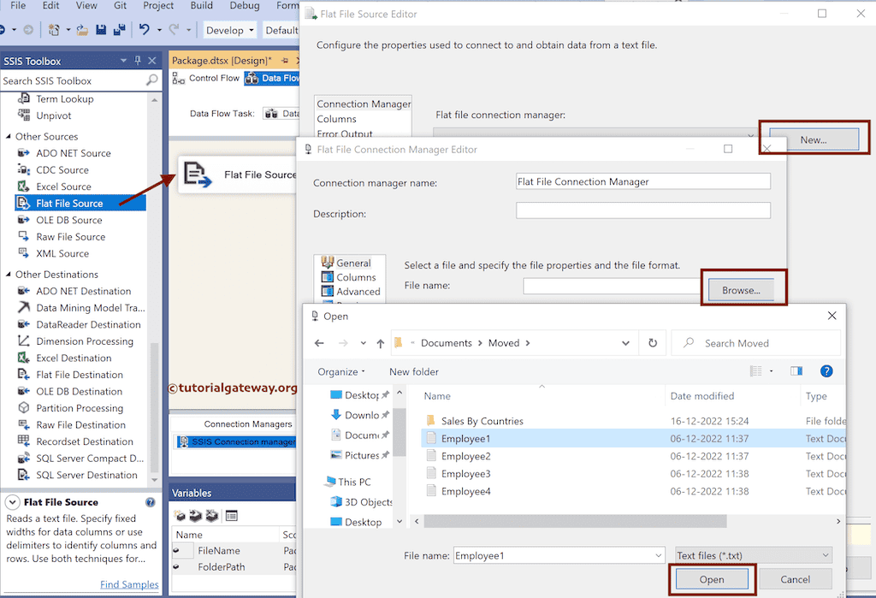Open the Git menu

pyautogui.click(x=120, y=5)
